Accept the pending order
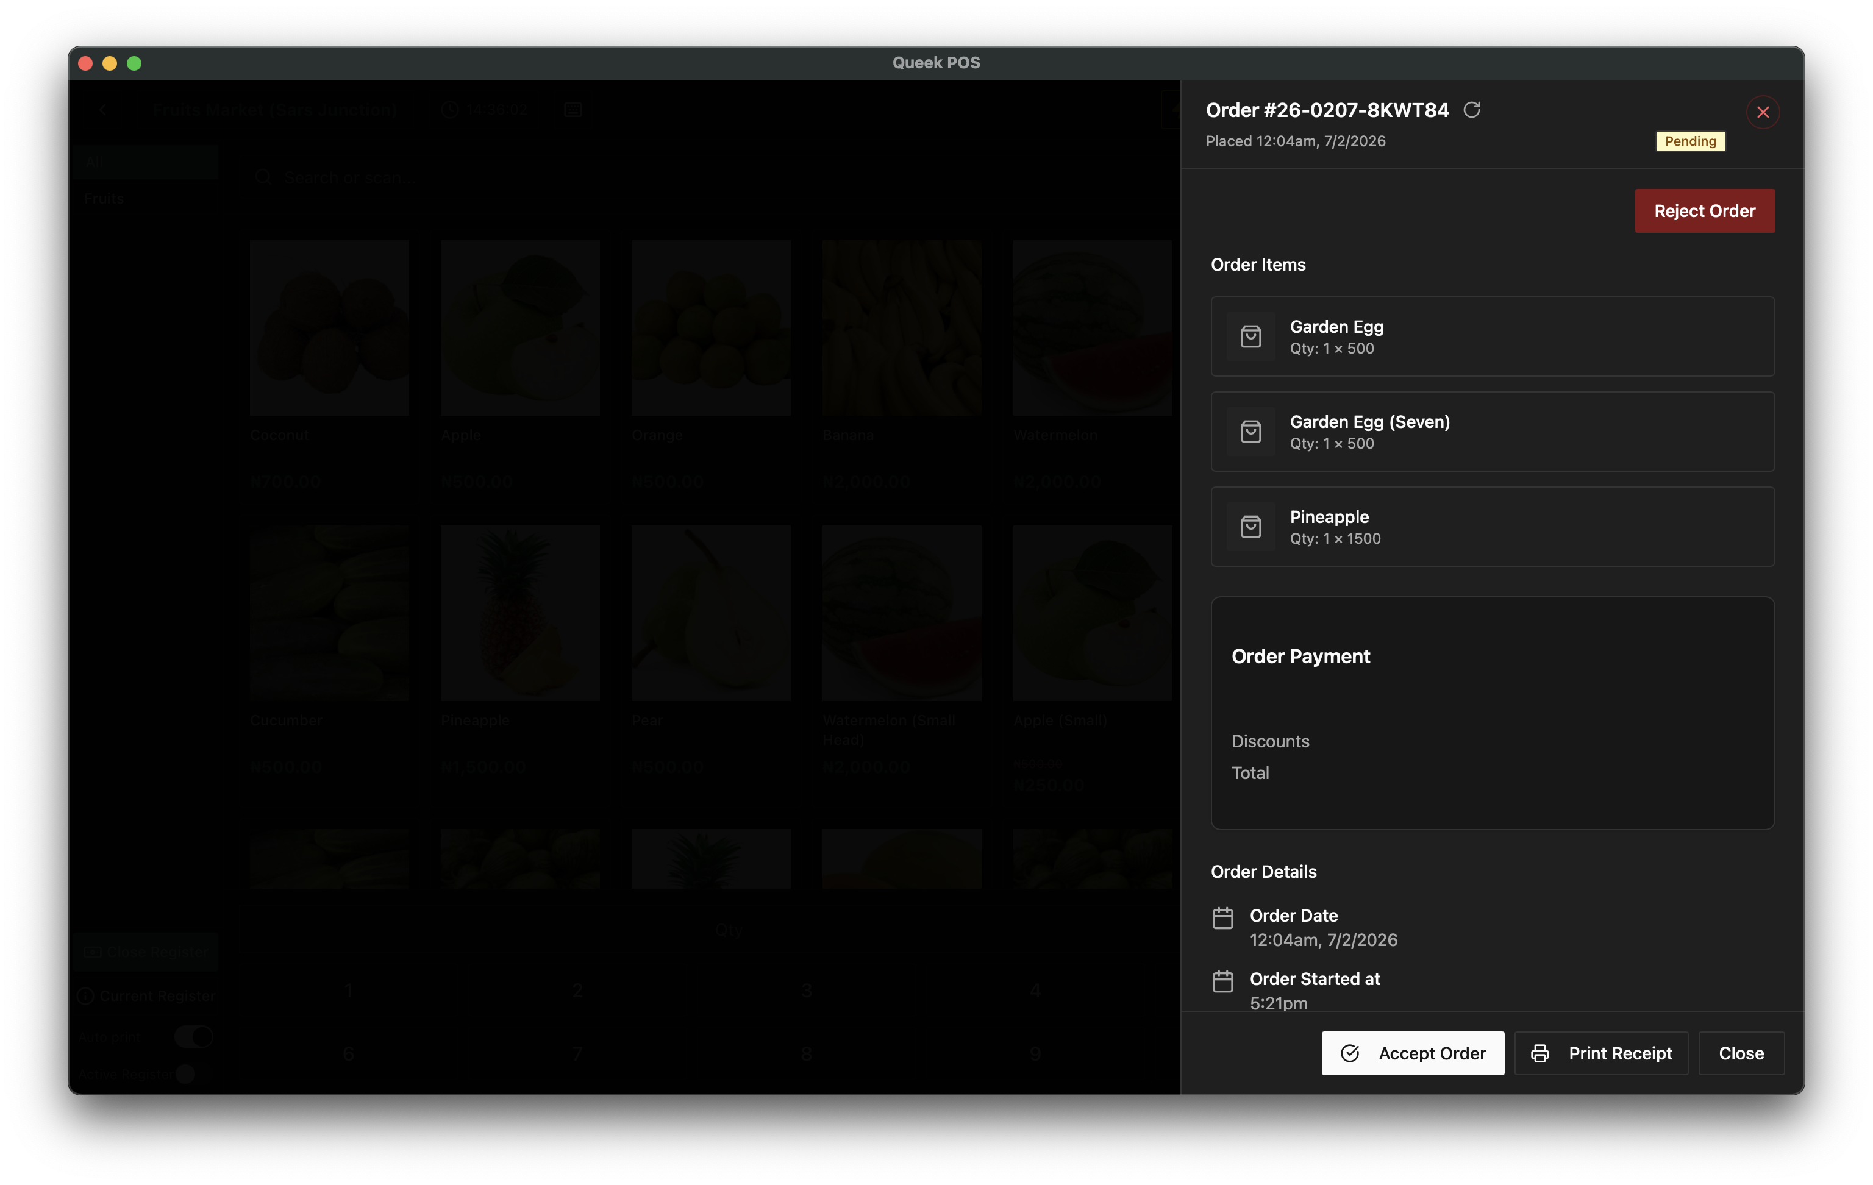This screenshot has height=1185, width=1873. coord(1413,1053)
